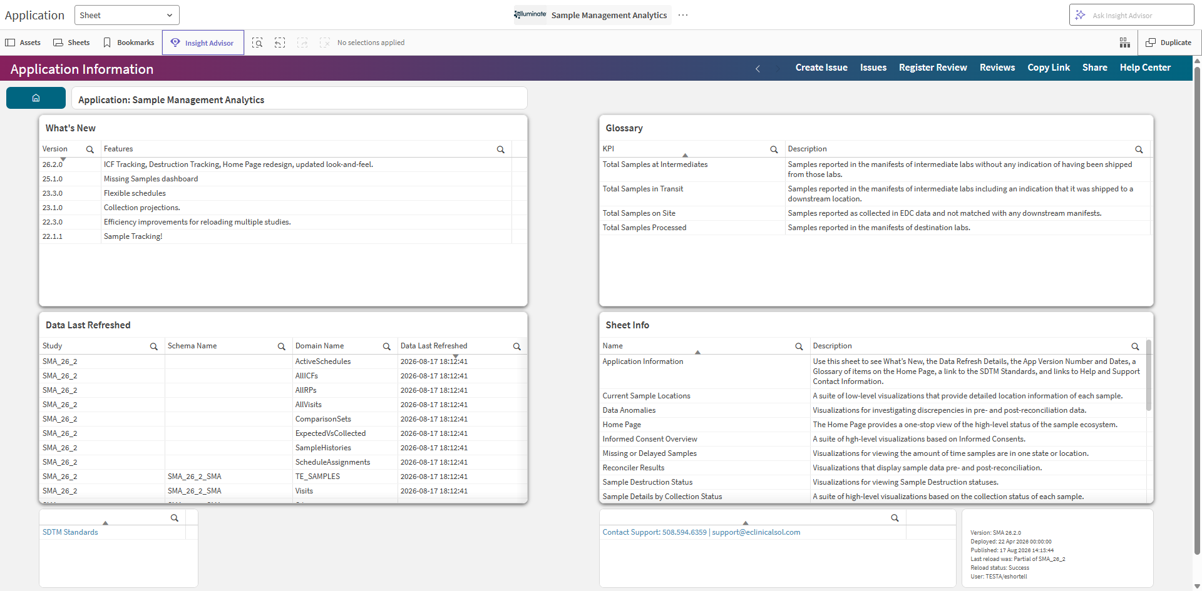Search the Sheet Info Name column
The width and height of the screenshot is (1202, 591).
pos(799,346)
